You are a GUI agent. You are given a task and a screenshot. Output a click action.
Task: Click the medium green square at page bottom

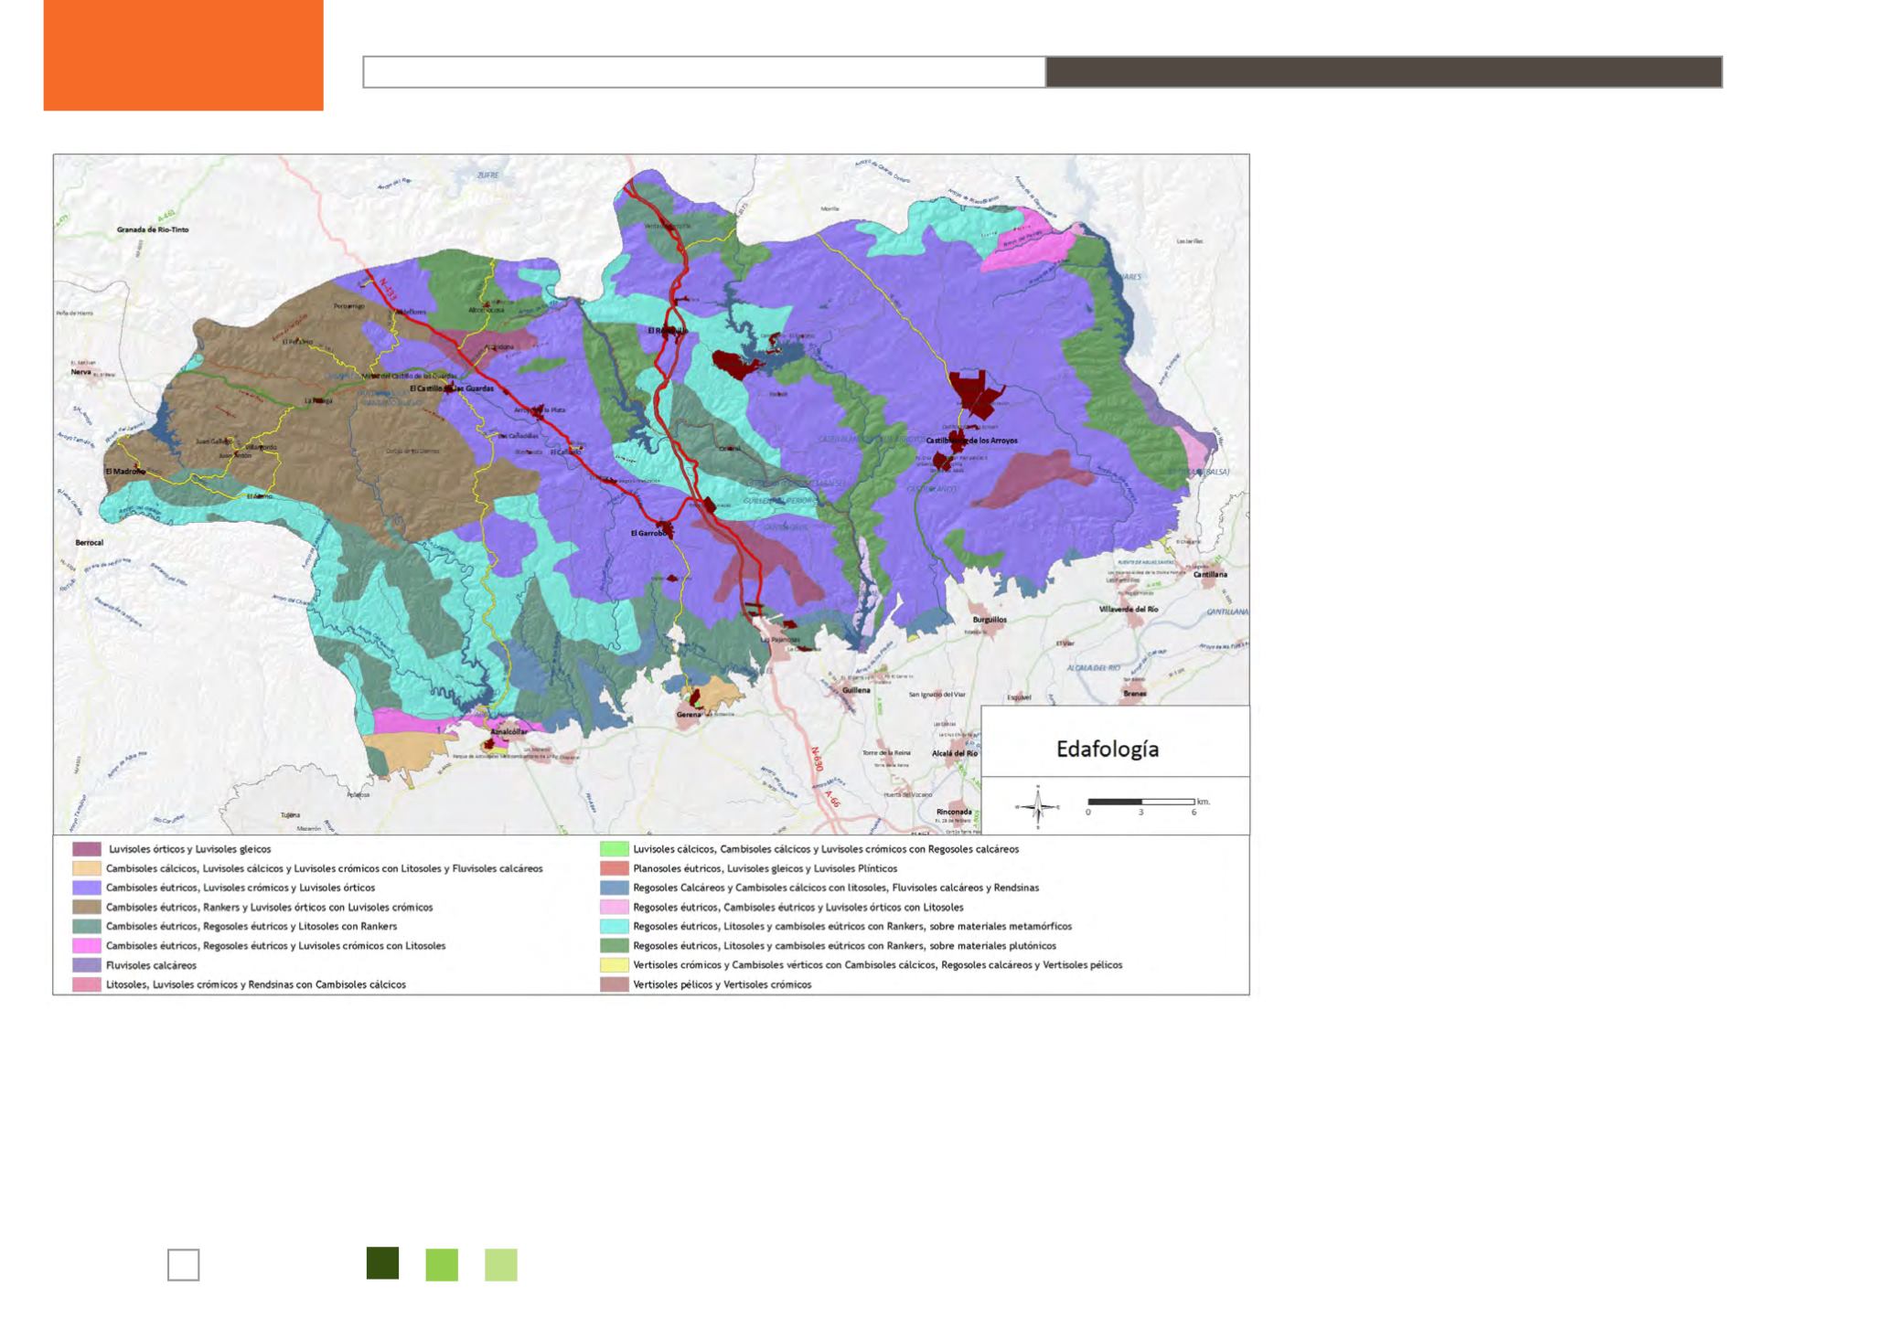[x=442, y=1265]
